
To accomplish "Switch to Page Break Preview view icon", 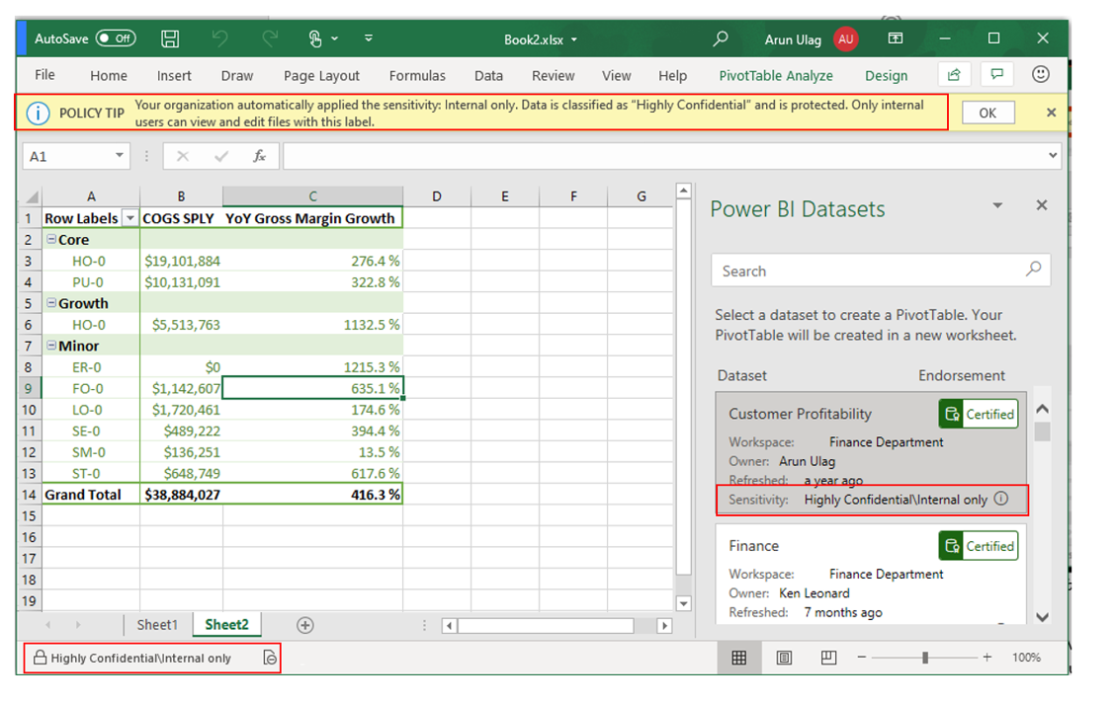I will [x=828, y=658].
